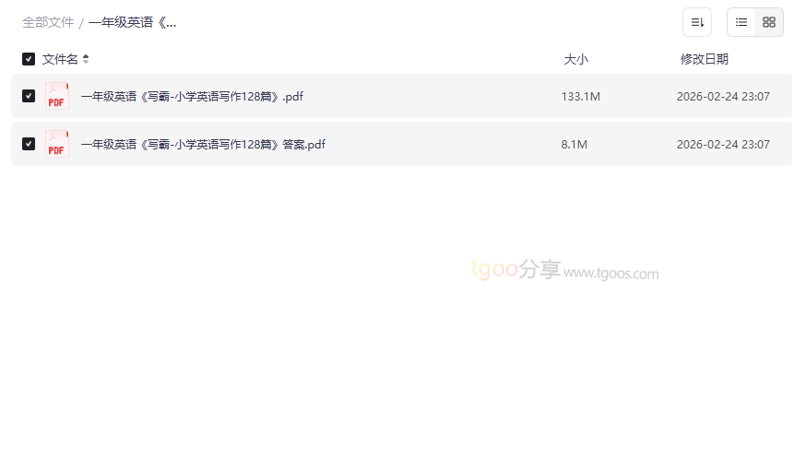Go to 全部文件 in breadcrumb
806x474 pixels.
click(x=48, y=23)
